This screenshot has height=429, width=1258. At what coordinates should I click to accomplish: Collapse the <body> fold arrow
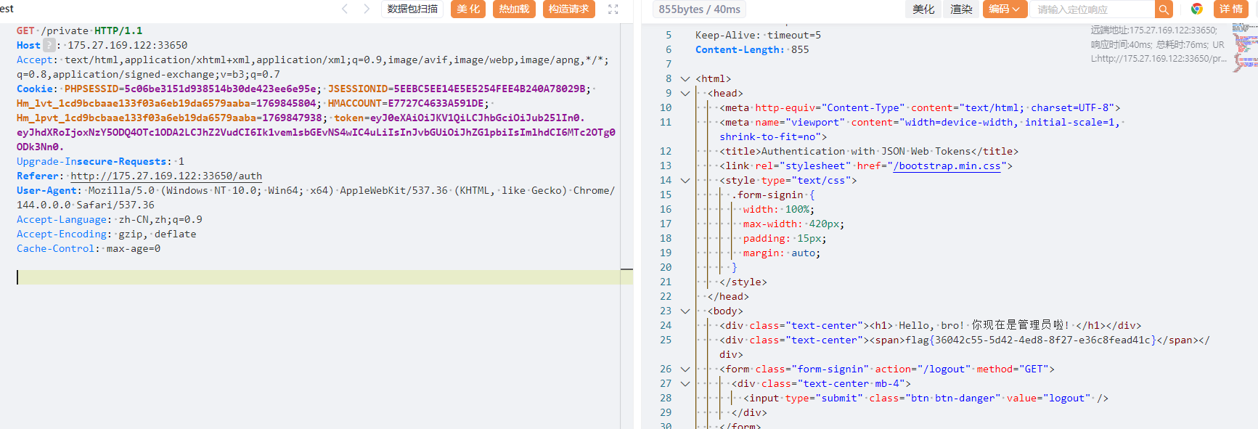[685, 311]
